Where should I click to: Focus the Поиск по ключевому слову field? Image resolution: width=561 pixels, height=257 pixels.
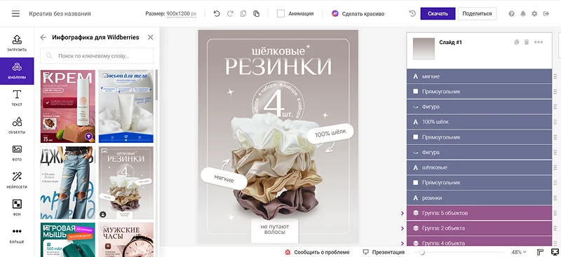tap(97, 56)
